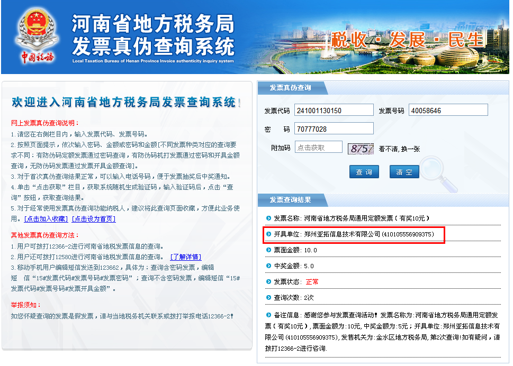This screenshot has width=513, height=366.
Task: Click the 附加码 field labeled 点击获取
Action: tap(318, 147)
